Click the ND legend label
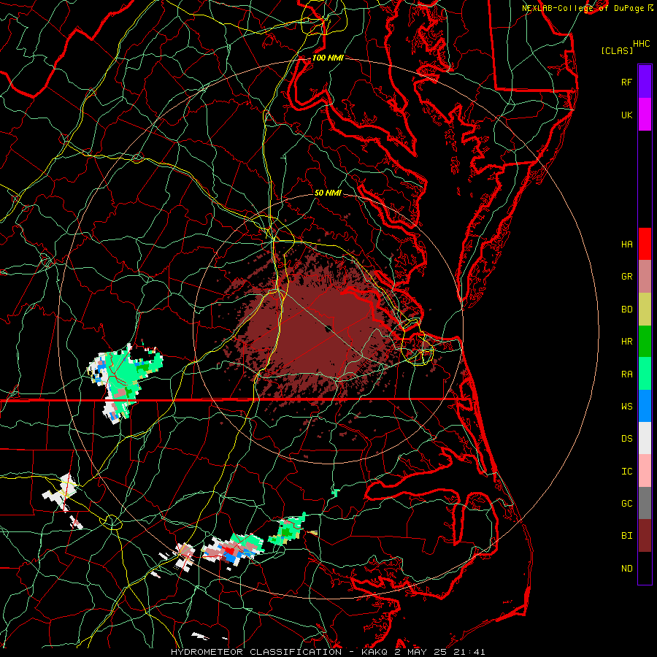 626,569
